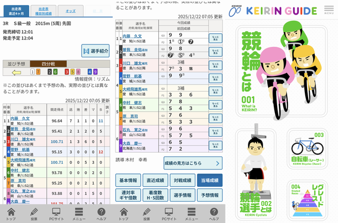Click the 連対率 ギヤ倍数 button
The width and height of the screenshot is (338, 223).
(128, 195)
